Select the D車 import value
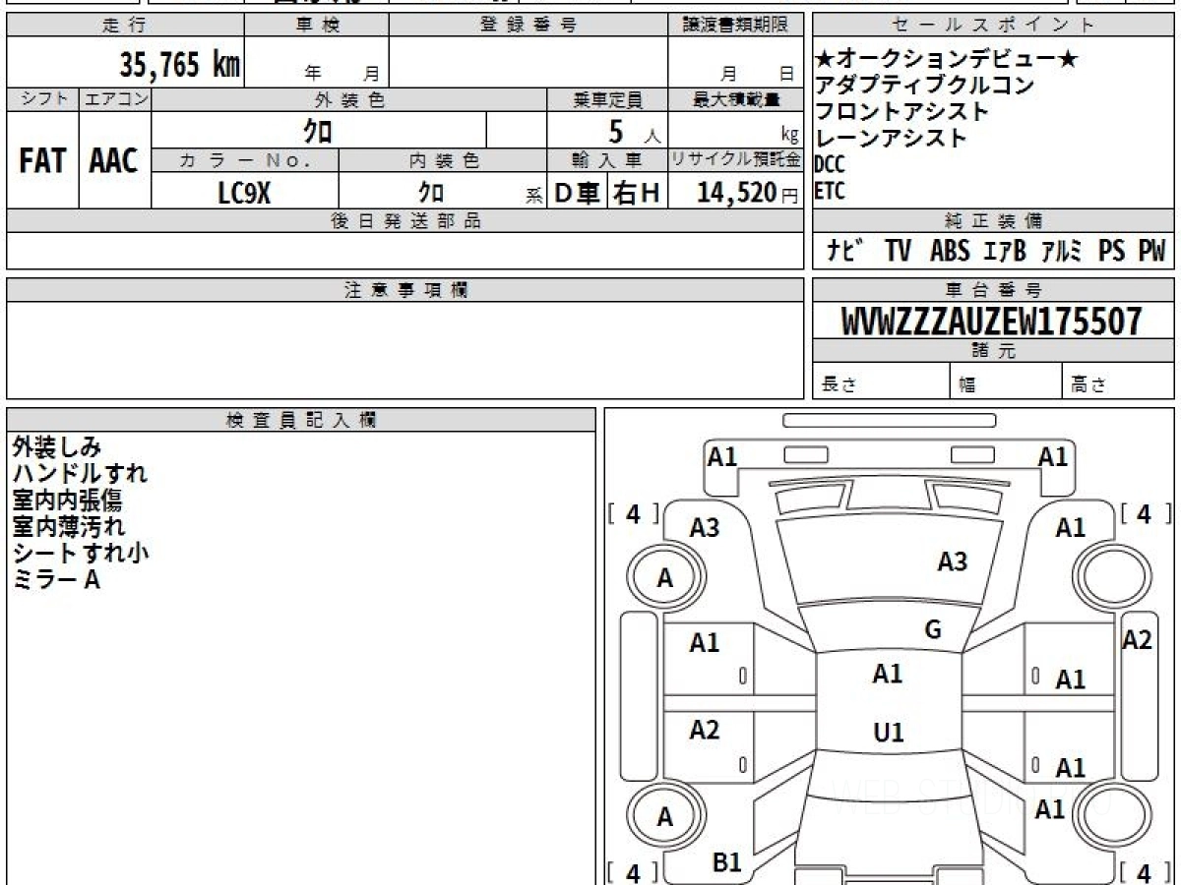This screenshot has width=1181, height=885. [x=579, y=194]
